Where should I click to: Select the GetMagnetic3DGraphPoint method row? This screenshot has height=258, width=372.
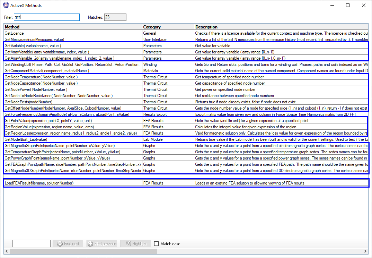coord(186,171)
